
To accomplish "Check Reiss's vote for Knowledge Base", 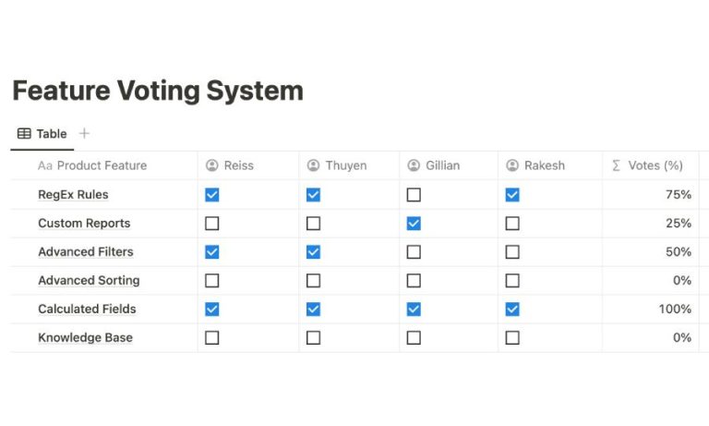I will [x=212, y=337].
